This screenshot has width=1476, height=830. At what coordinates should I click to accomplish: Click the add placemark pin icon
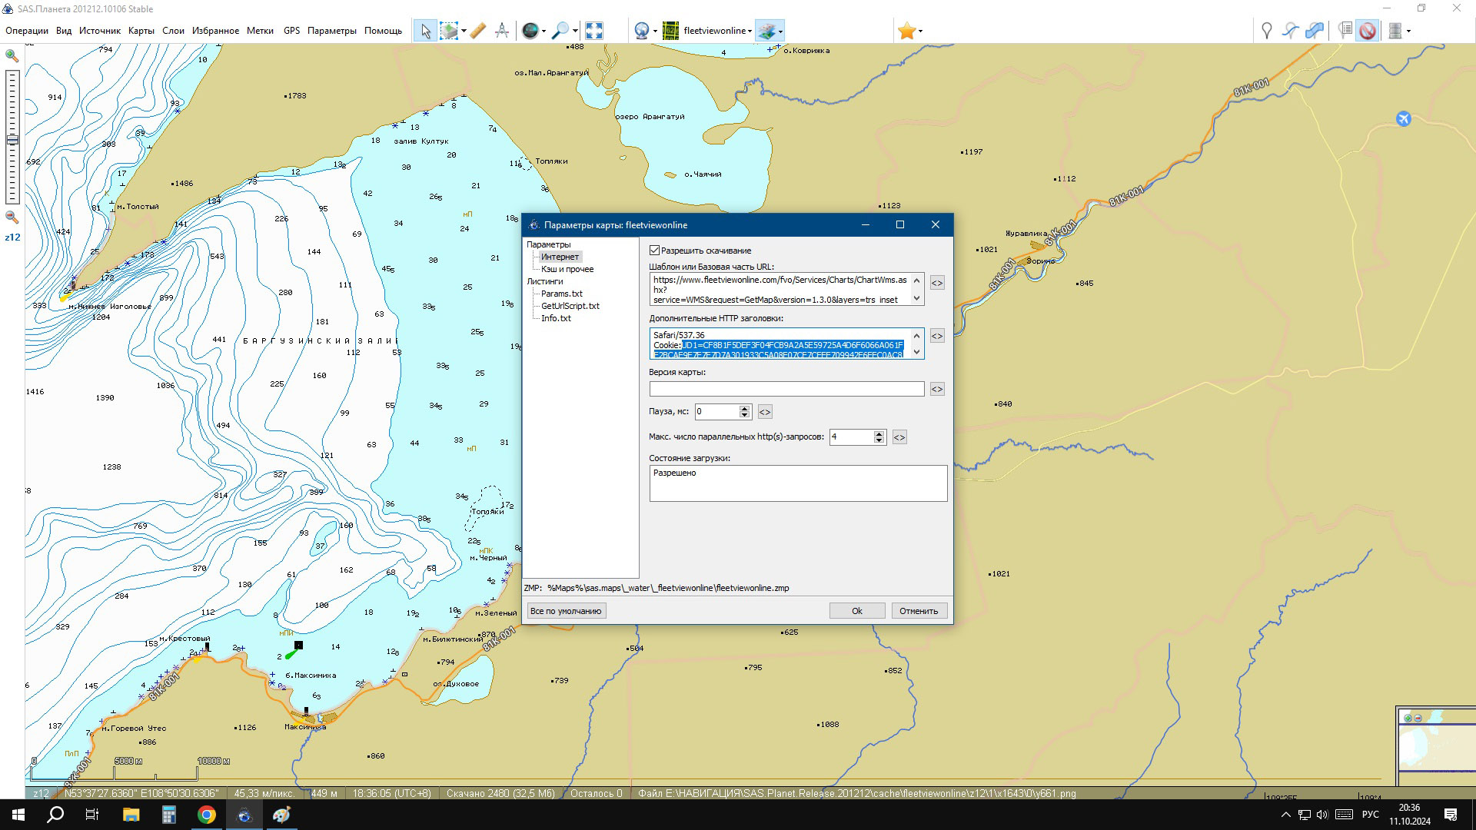point(1266,31)
